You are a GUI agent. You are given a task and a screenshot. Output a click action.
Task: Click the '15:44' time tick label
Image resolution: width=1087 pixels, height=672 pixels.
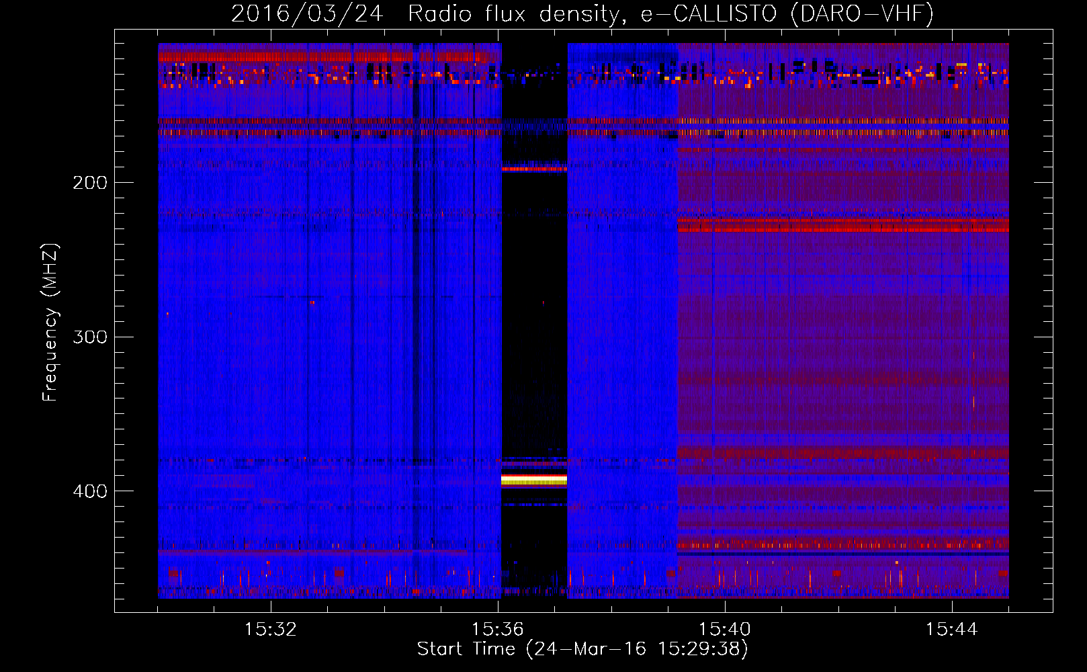point(951,630)
